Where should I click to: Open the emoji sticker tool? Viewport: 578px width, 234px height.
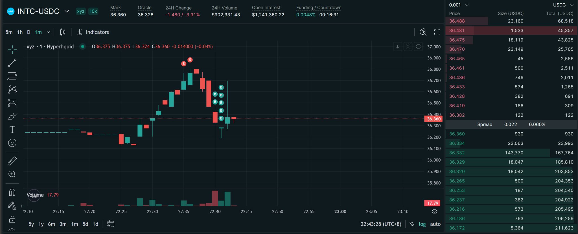tap(12, 143)
